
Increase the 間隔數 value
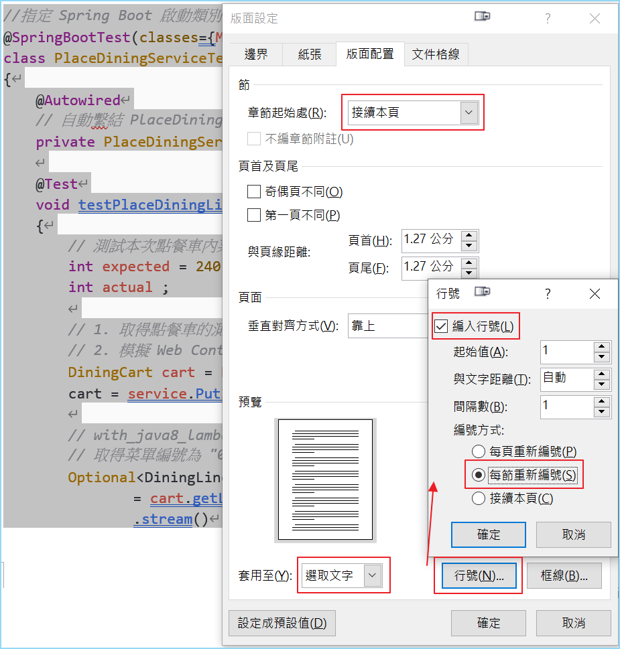click(602, 401)
